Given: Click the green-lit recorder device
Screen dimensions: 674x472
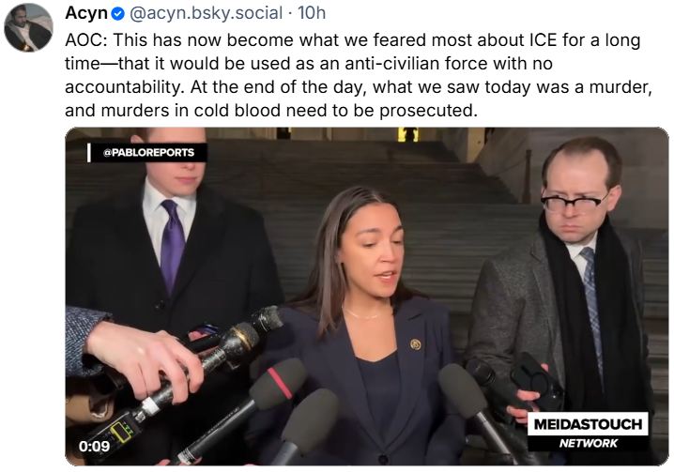Looking at the screenshot, I should click(x=120, y=430).
